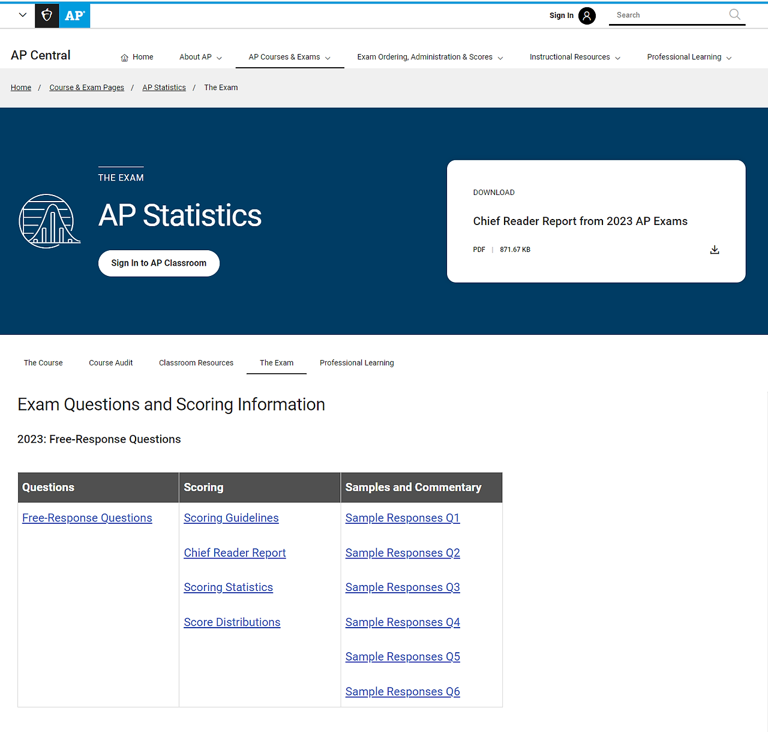The width and height of the screenshot is (768, 732).
Task: Click the 2023: Free-Response Questions subheading
Action: [x=99, y=439]
